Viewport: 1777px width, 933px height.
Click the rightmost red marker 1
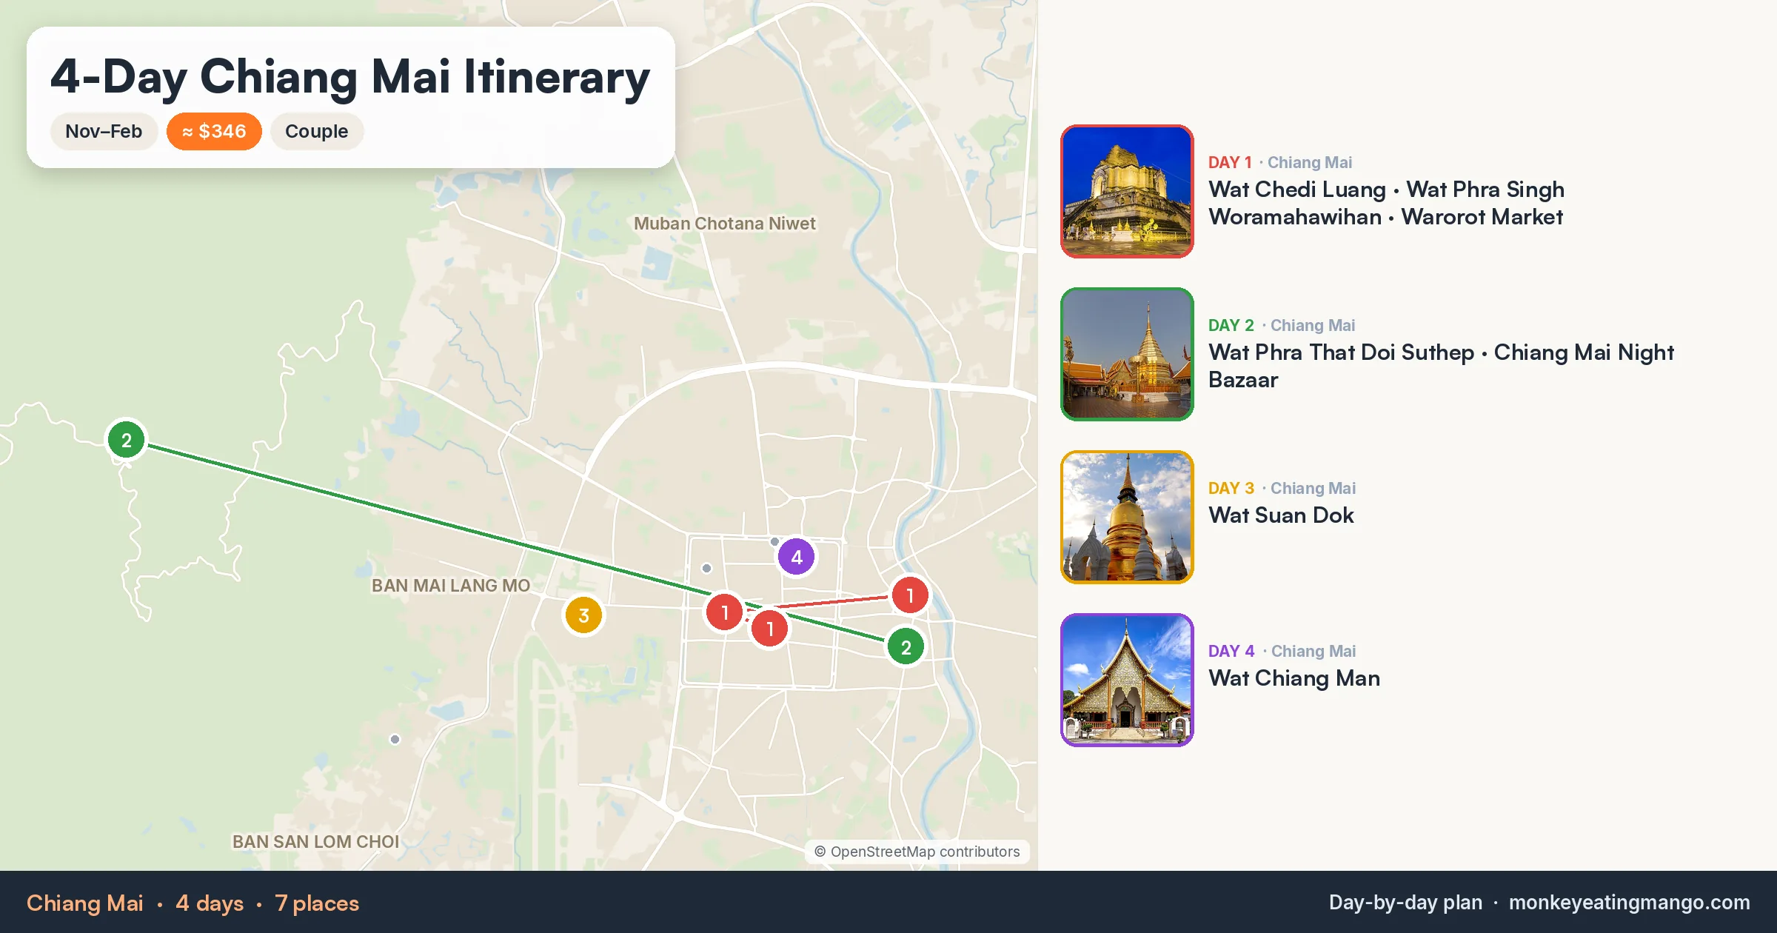pyautogui.click(x=910, y=595)
